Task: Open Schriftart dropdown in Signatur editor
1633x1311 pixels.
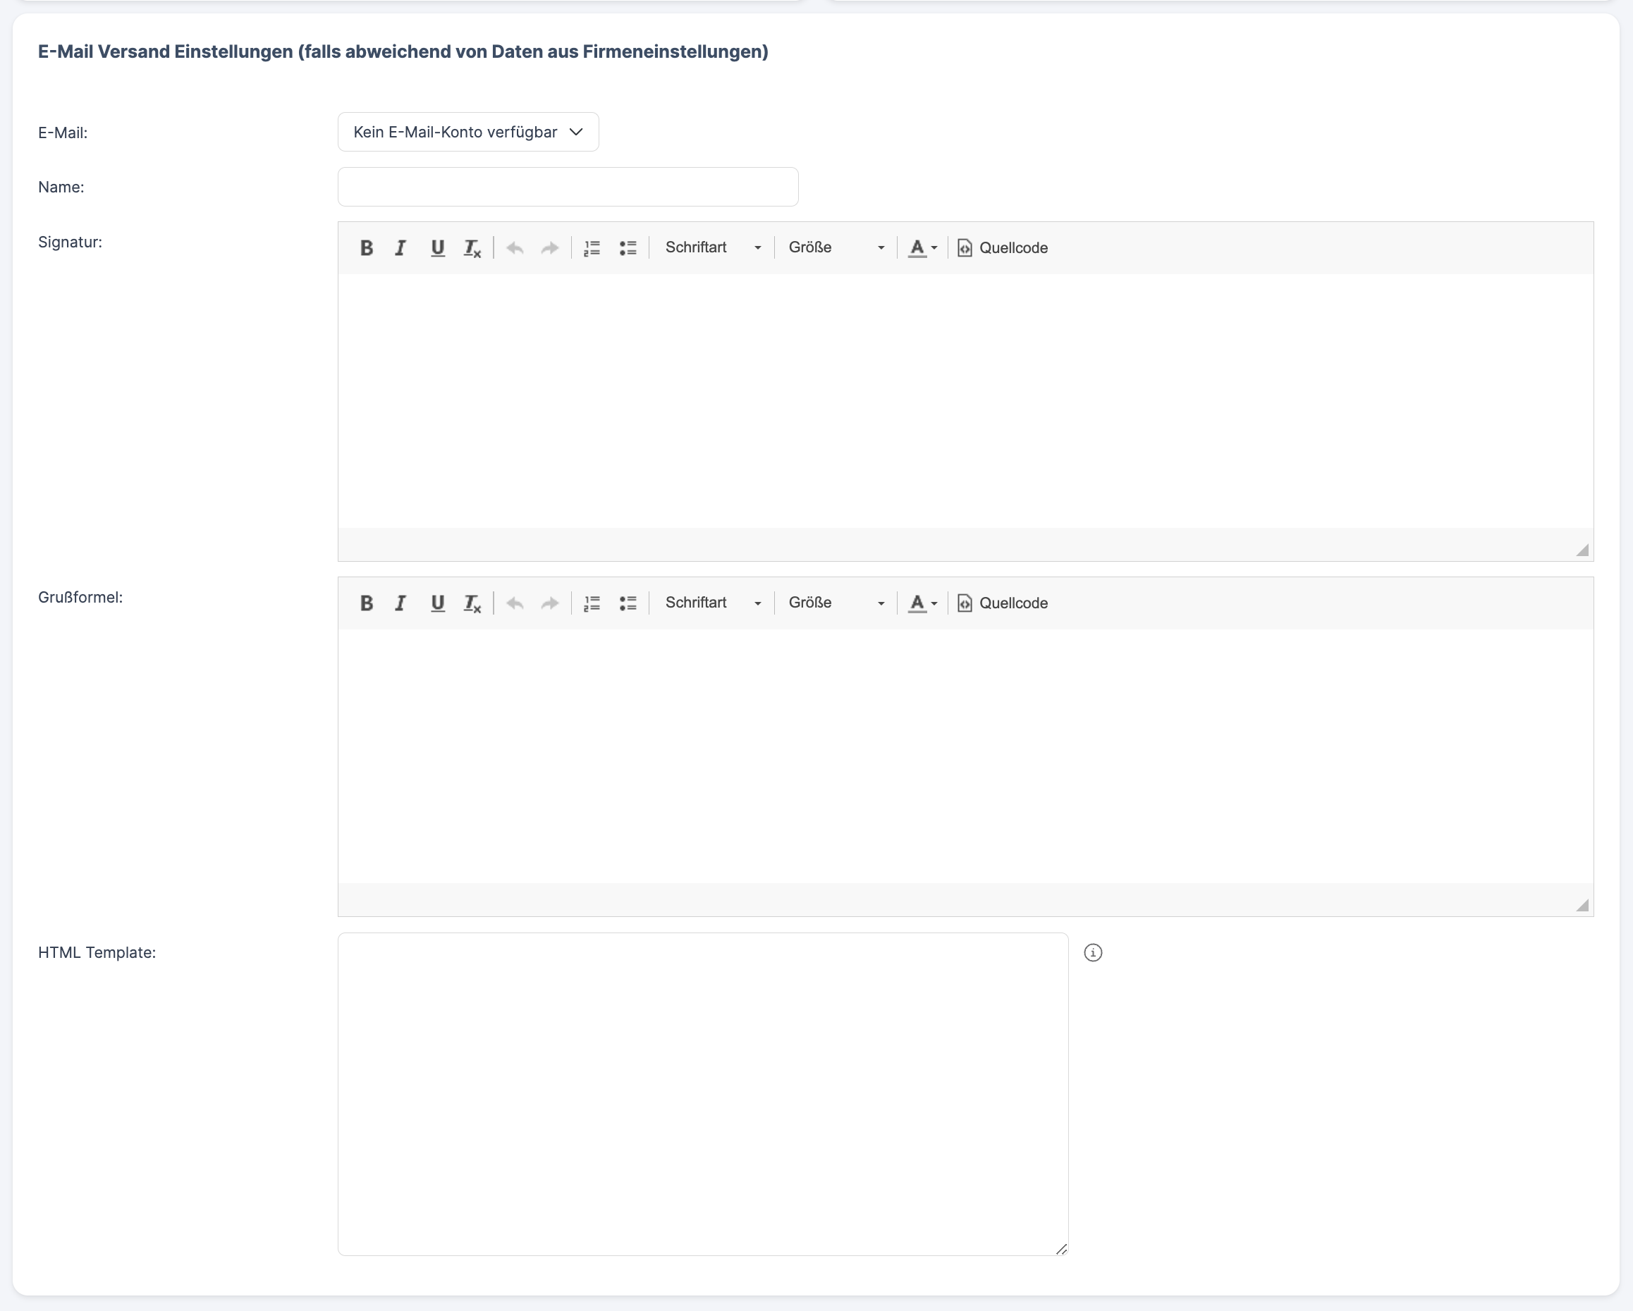Action: [712, 247]
